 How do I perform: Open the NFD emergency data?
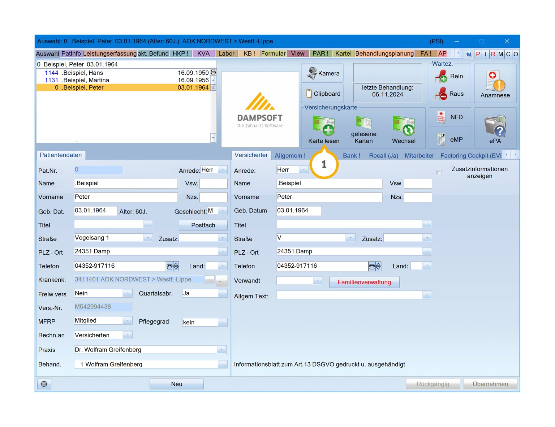click(x=449, y=117)
